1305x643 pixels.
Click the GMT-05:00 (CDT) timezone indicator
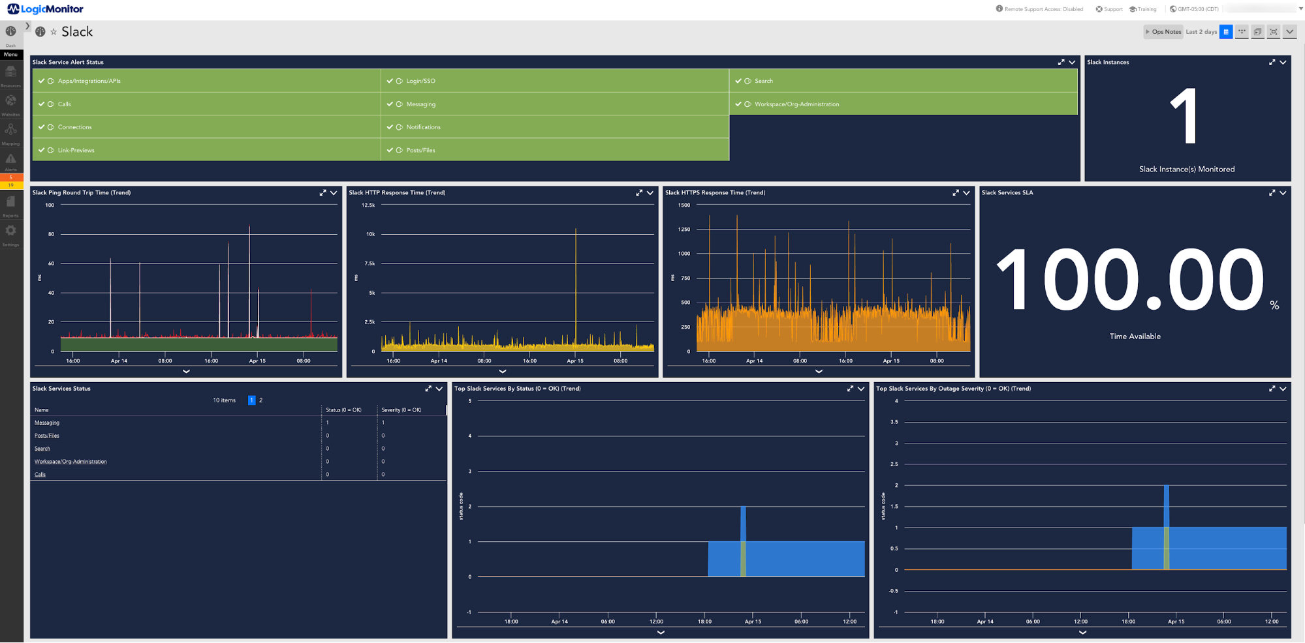(1194, 9)
